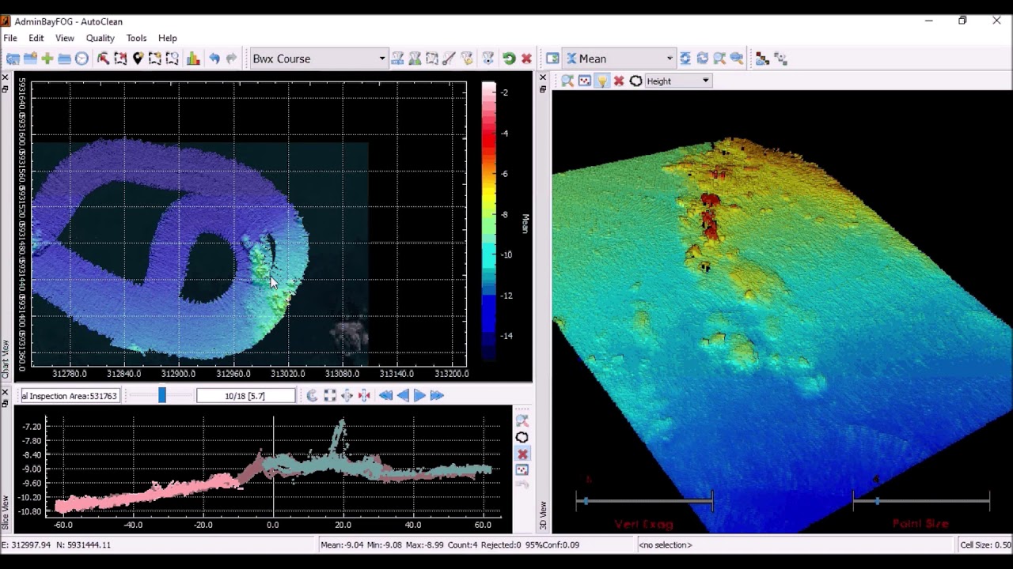Click the first filter icon after Bwx Course
This screenshot has height=569, width=1013.
397,58
